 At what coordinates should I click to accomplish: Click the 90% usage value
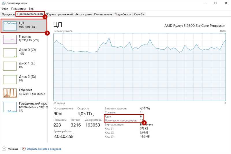[58, 114]
